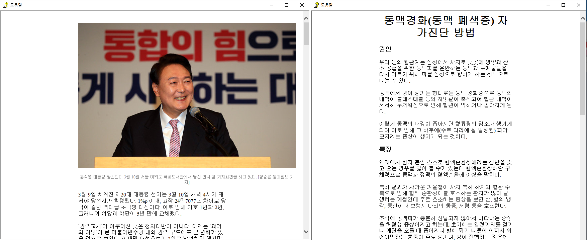
Task: Minimize the right 도움말 window
Action: (x=548, y=5)
